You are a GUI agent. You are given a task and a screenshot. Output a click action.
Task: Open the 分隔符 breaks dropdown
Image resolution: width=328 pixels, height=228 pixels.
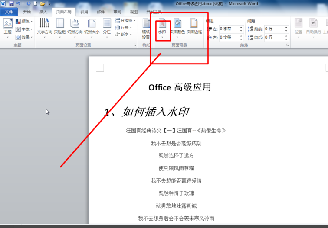pyautogui.click(x=125, y=20)
